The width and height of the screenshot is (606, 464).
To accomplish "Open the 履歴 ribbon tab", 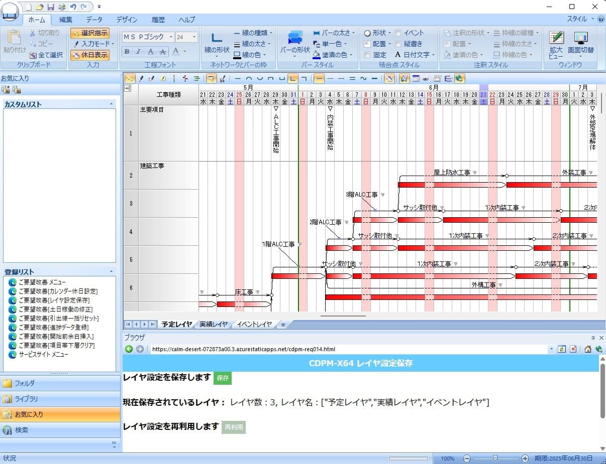I will coord(158,20).
